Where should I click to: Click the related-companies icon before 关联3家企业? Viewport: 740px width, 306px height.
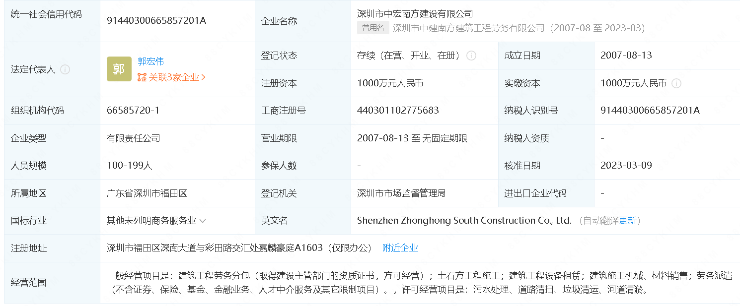pos(142,77)
